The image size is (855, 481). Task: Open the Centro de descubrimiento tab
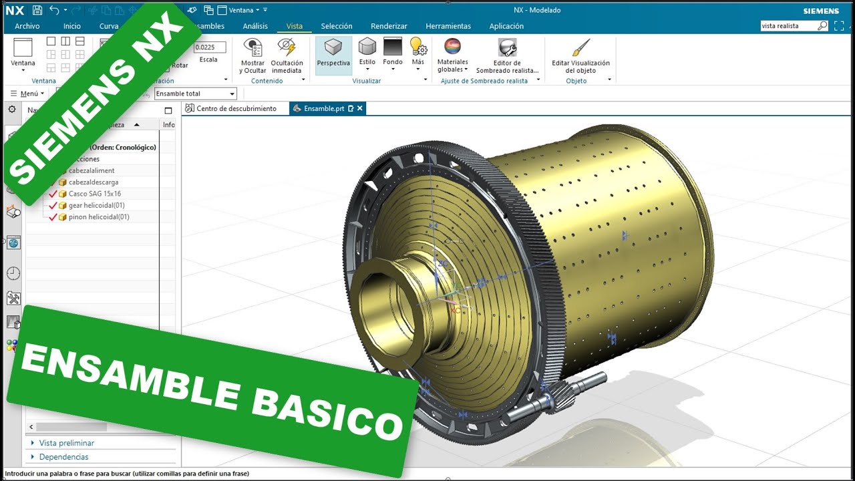tap(230, 108)
